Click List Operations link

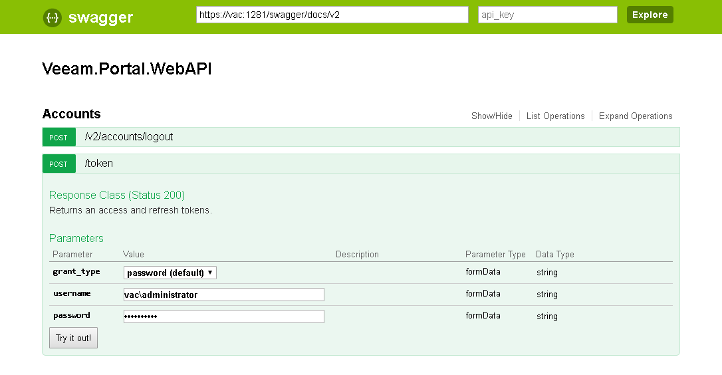pyautogui.click(x=555, y=116)
